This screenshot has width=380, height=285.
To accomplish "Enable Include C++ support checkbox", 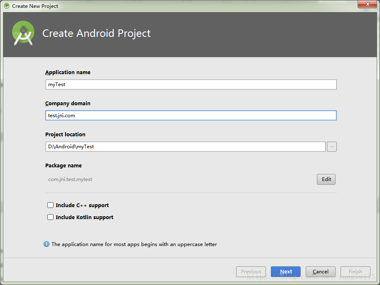I will [x=51, y=205].
